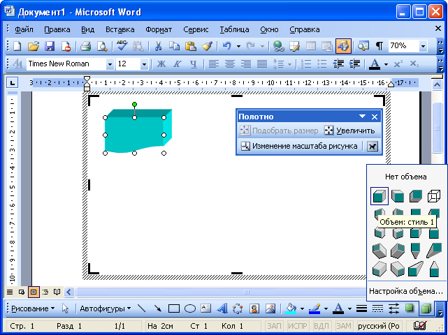Insert WordArt from the drawing toolbar
Image resolution: width=448 pixels, height=335 pixels.
point(222,308)
